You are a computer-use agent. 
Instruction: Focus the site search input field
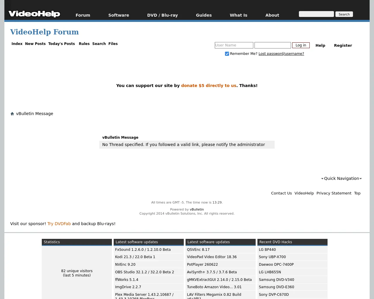(x=316, y=14)
